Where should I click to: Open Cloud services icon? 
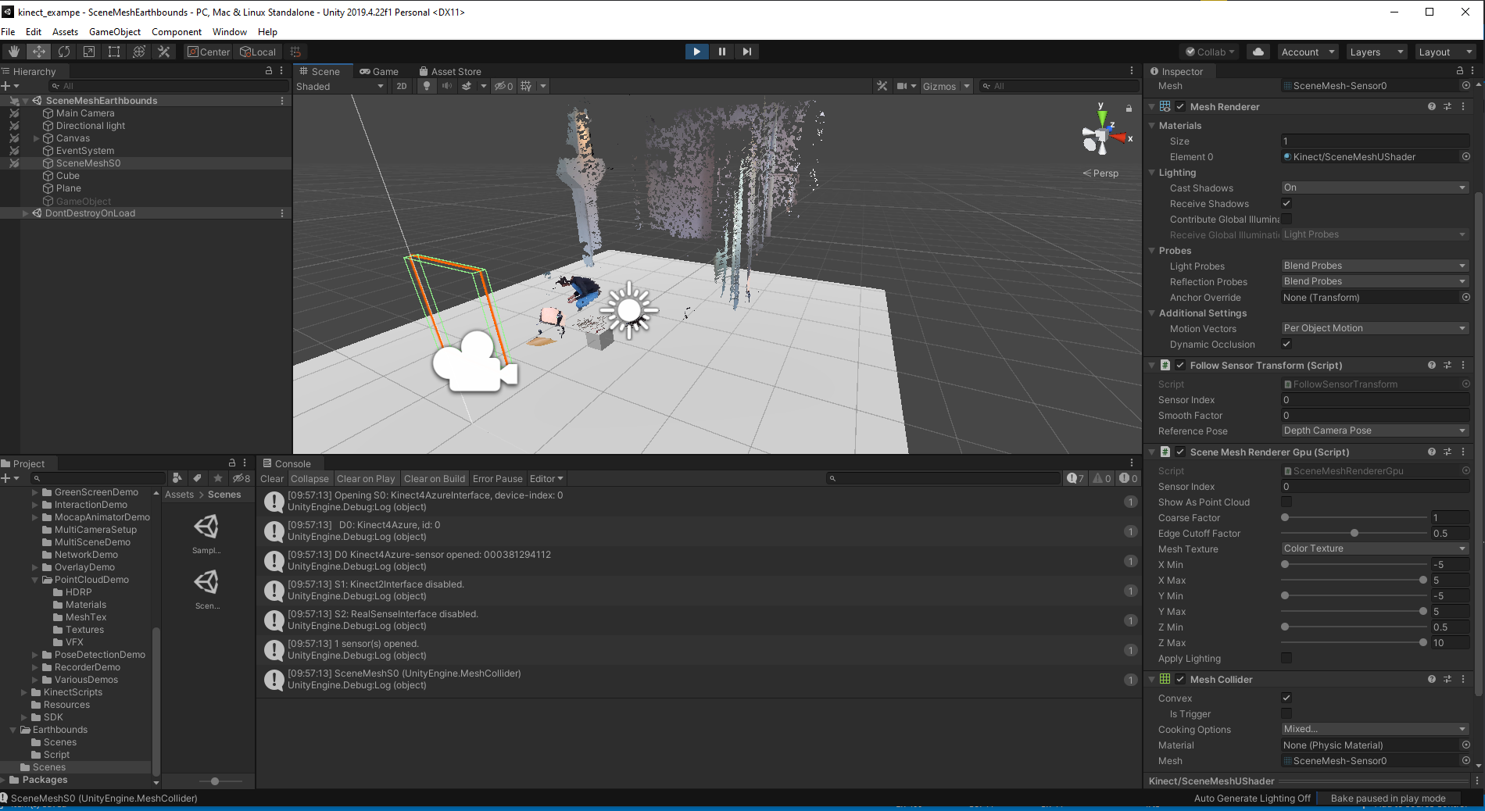coord(1258,52)
